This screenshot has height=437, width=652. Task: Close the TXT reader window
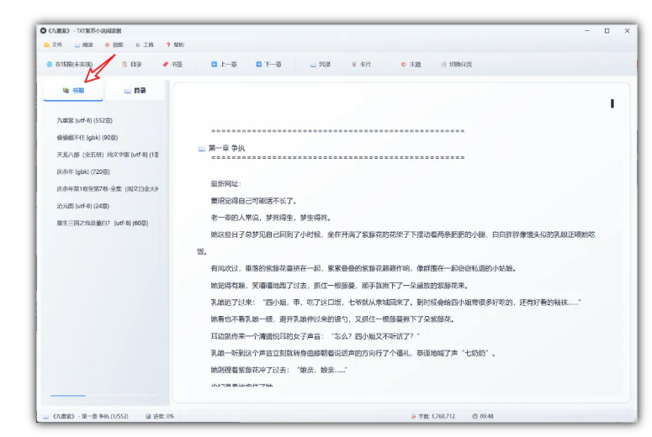point(627,31)
